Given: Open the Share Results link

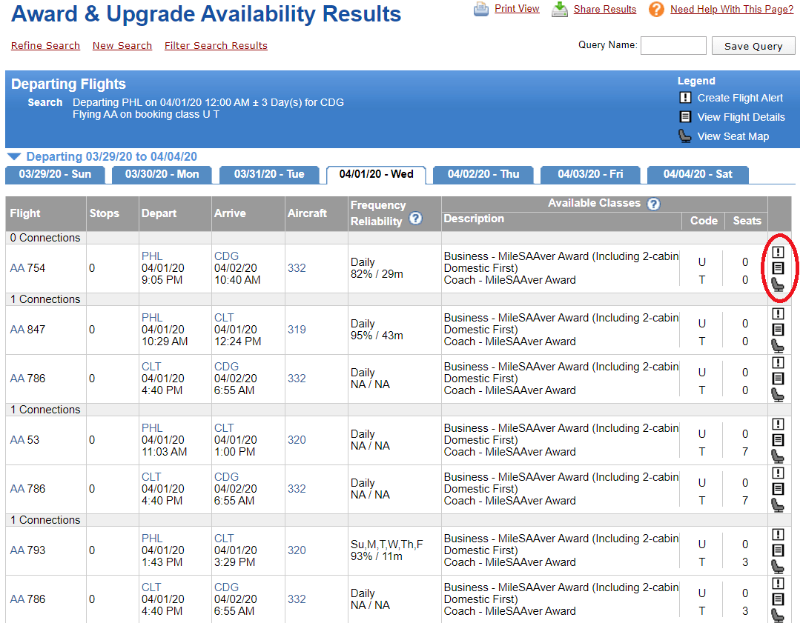Looking at the screenshot, I should 605,9.
